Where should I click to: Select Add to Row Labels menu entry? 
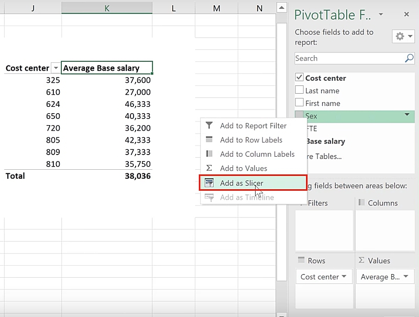coord(251,140)
